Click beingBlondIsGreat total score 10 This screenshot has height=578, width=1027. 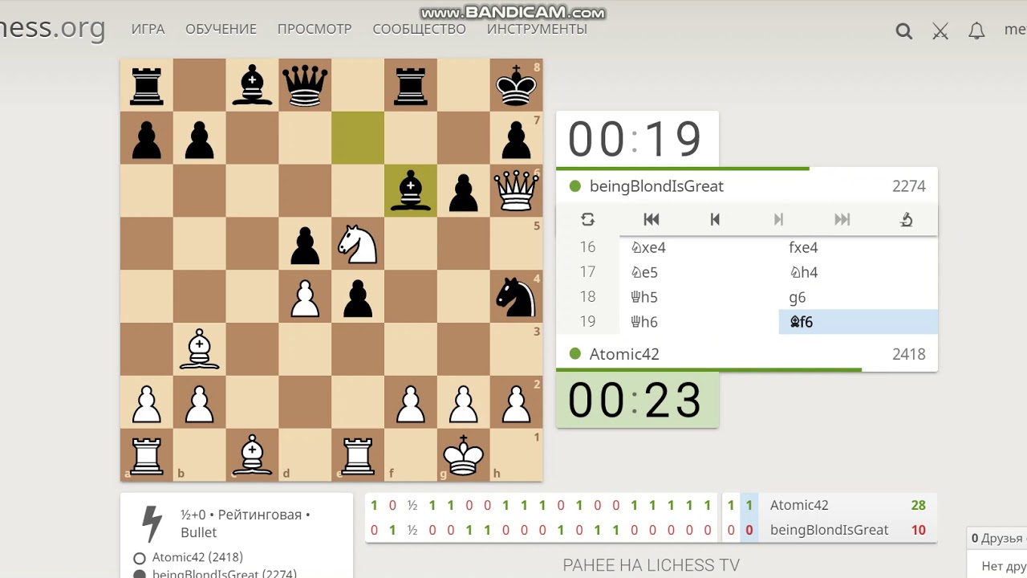(918, 530)
